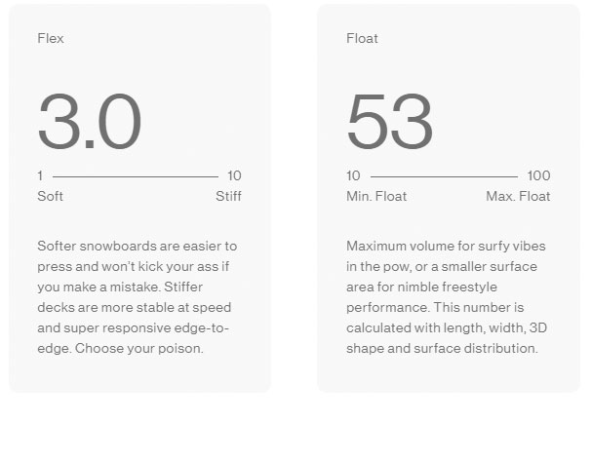Click the softer snowboards description paragraph
Screen dimensions: 591x460
[x=137, y=297]
